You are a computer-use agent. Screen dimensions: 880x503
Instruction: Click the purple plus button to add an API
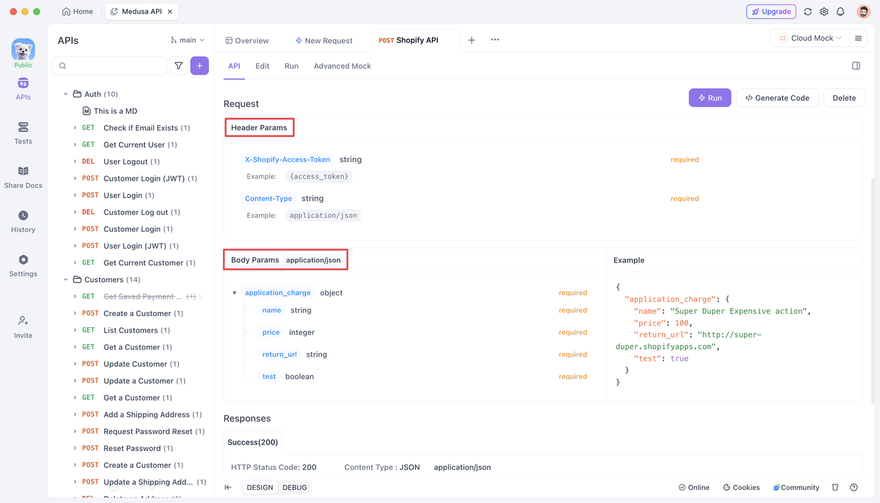pos(199,66)
